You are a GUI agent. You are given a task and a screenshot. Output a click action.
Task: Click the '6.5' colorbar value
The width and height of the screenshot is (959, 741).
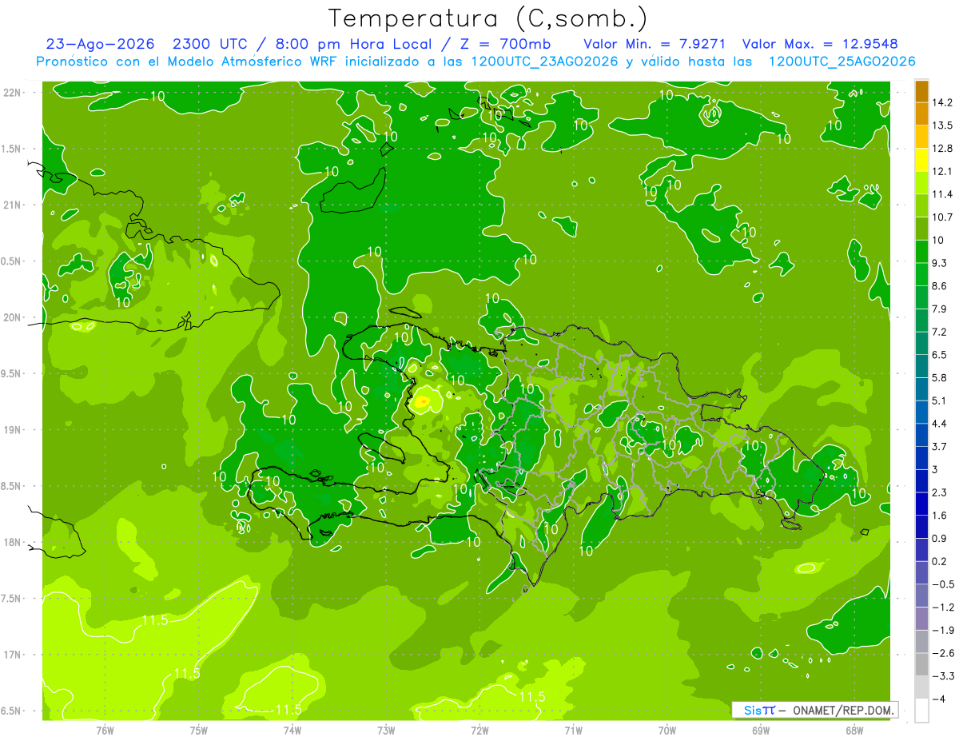click(940, 355)
